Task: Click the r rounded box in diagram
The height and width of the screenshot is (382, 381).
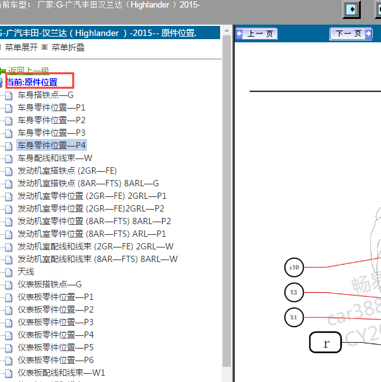Action: pos(325,342)
